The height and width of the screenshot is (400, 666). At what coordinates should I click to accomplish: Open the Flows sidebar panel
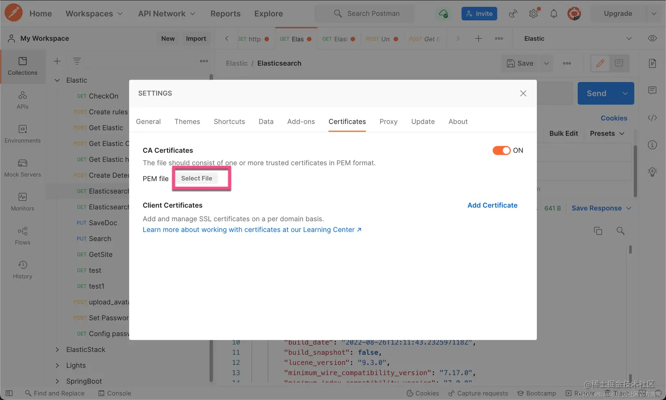coord(22,236)
